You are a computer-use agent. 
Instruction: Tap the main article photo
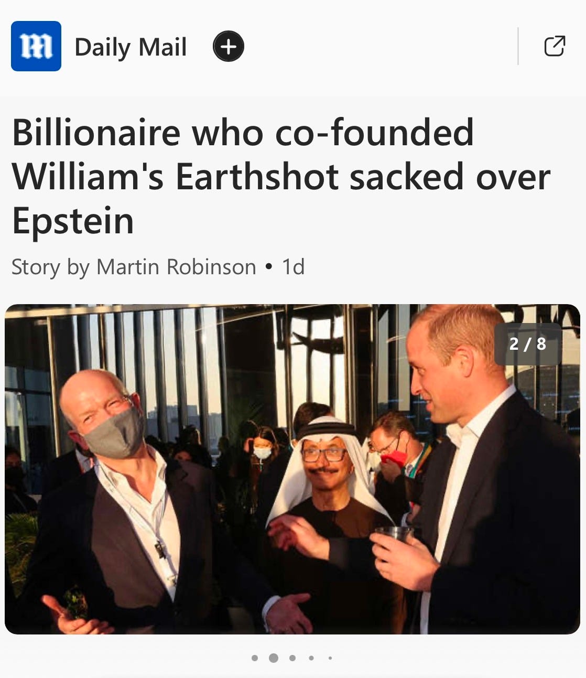[292, 469]
